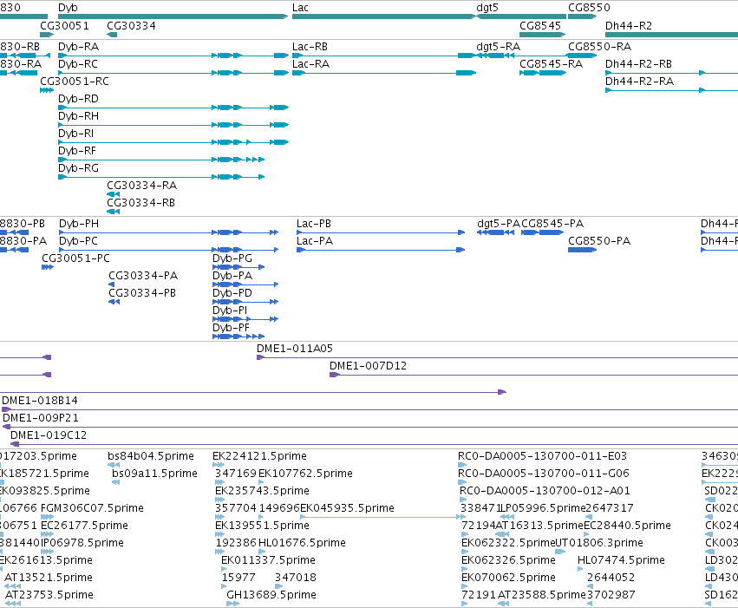Click the Lac-PB protein label
Viewport: 738px width, 608px height.
(x=313, y=224)
